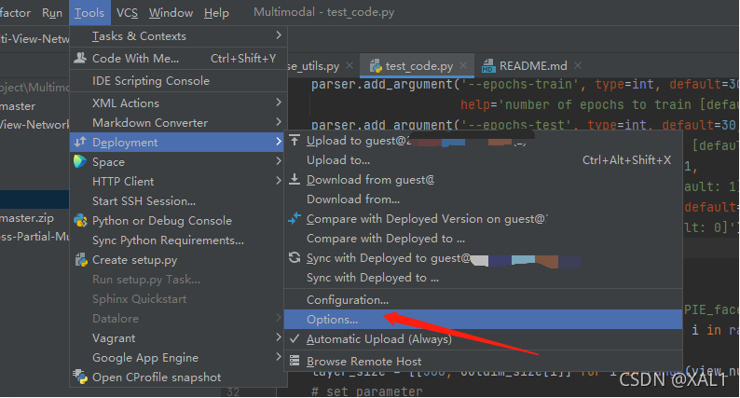740x398 pixels.
Task: Click the Compare with Deployed Version icon
Action: (295, 219)
